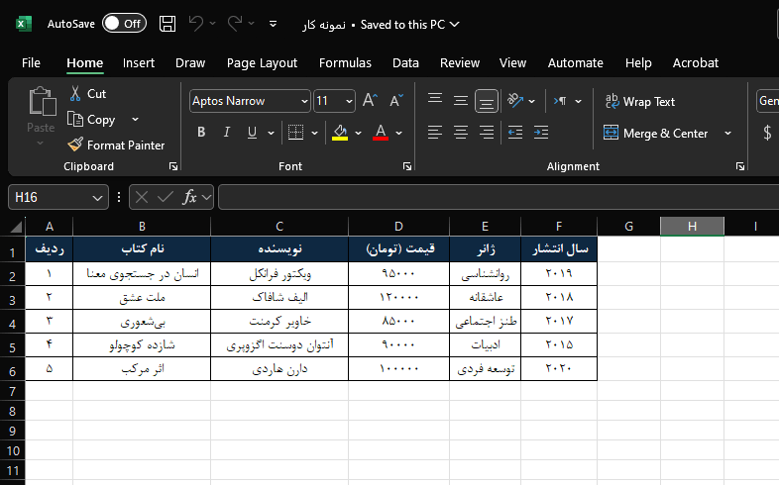Click the Borders grid icon
Screen dimensions: 779x485
point(295,133)
